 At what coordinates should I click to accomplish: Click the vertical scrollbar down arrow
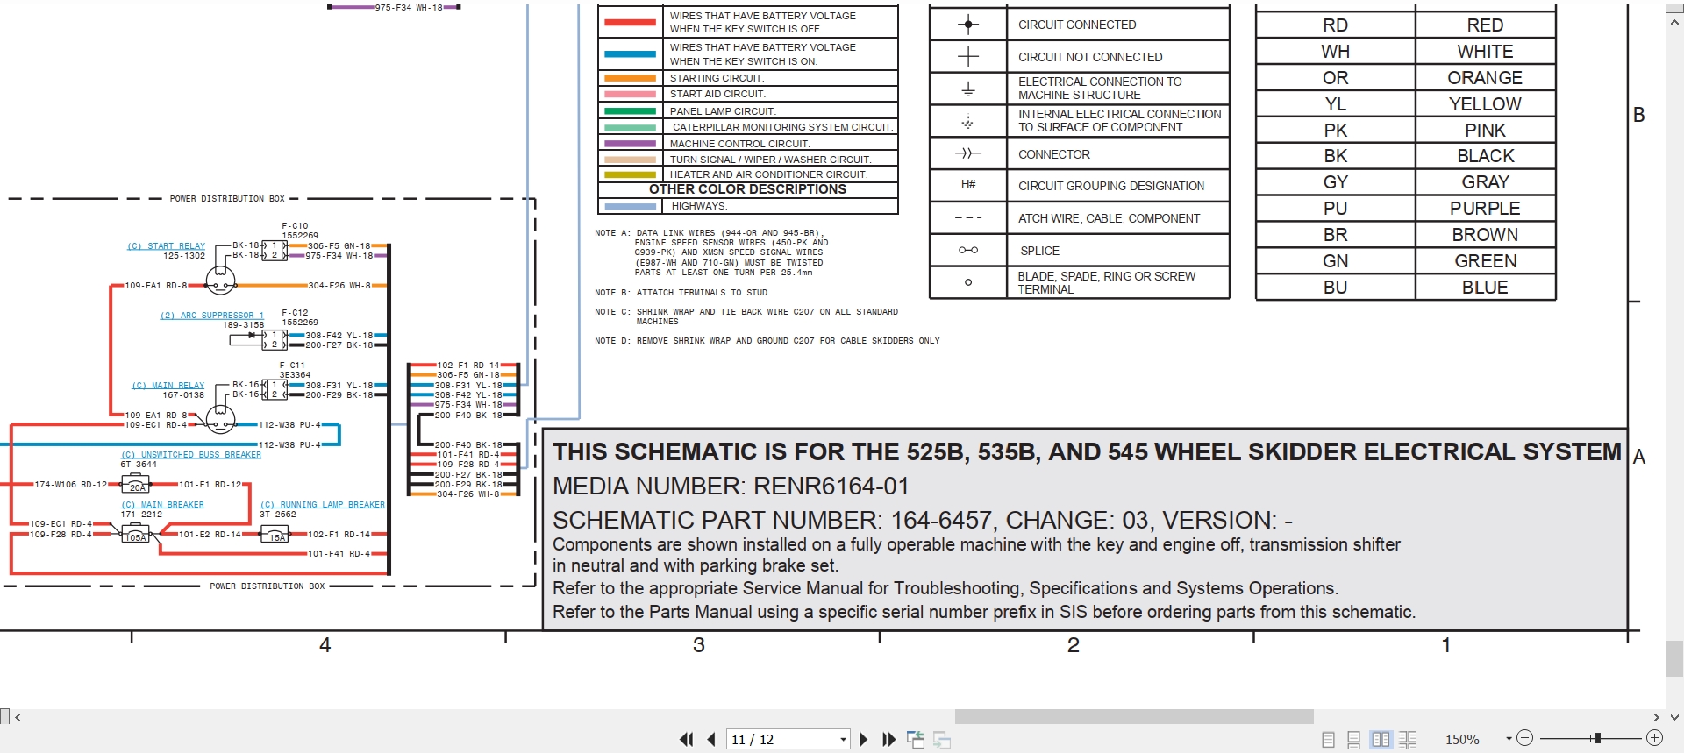[1675, 717]
